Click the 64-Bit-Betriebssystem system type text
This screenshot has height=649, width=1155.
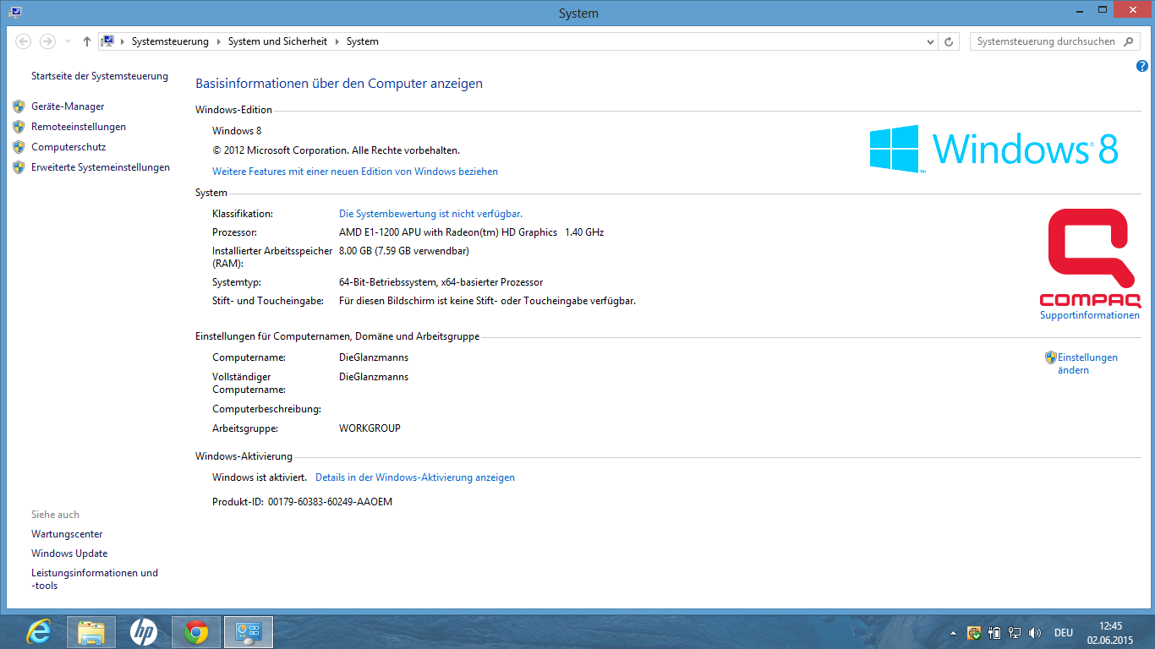441,282
